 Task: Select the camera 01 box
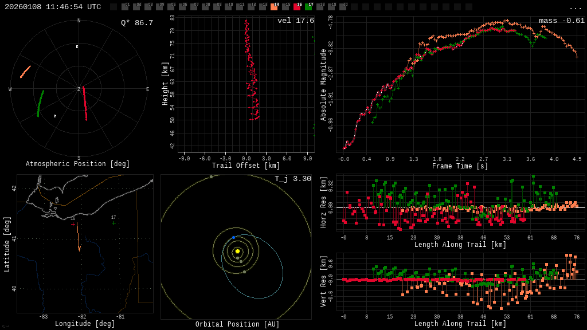coord(125,7)
